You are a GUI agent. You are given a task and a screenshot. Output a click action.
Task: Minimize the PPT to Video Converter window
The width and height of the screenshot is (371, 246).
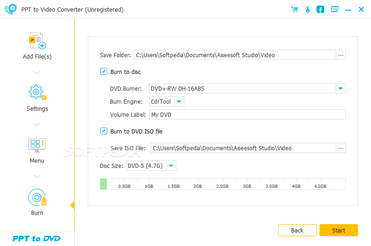pos(348,10)
